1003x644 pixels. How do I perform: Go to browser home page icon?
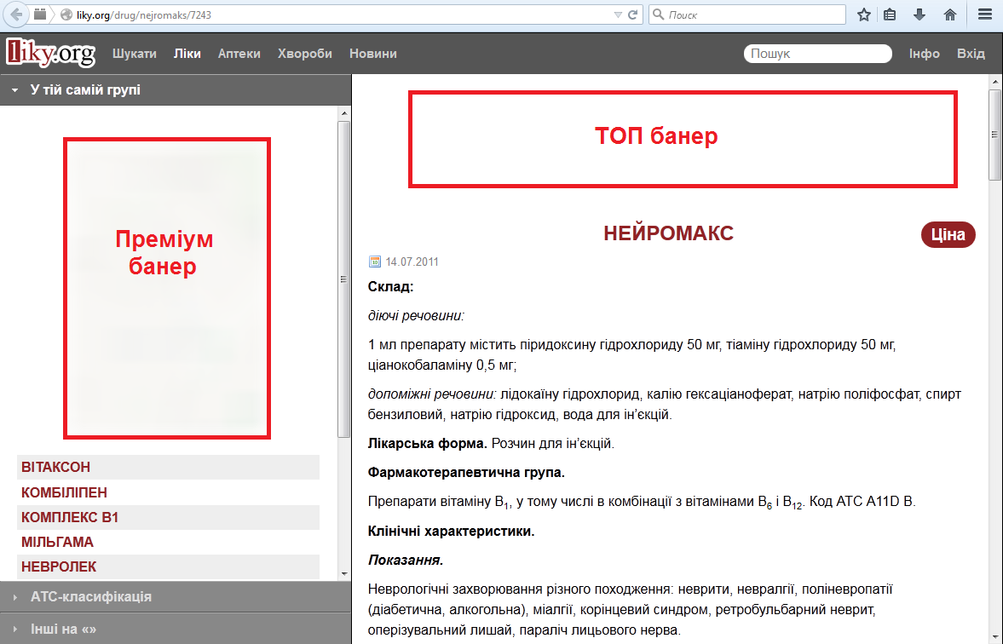pyautogui.click(x=950, y=14)
